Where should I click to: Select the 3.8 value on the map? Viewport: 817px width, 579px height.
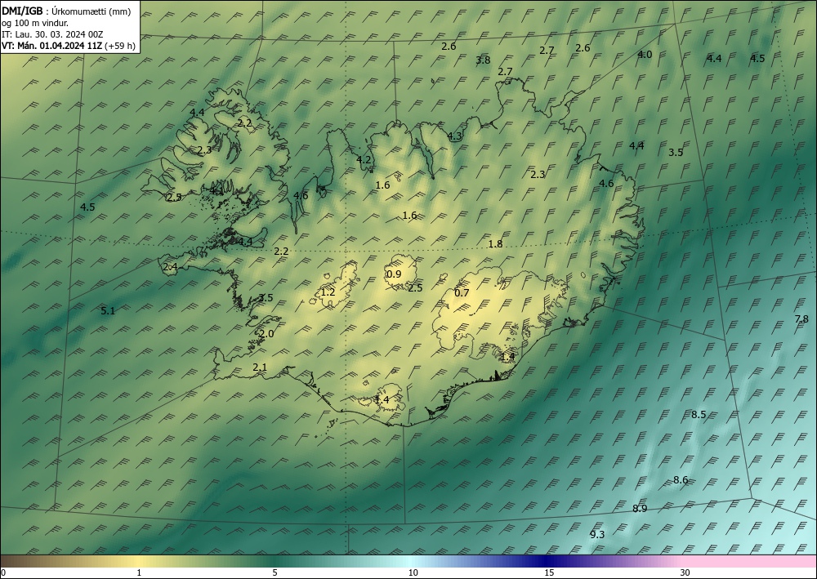483,60
